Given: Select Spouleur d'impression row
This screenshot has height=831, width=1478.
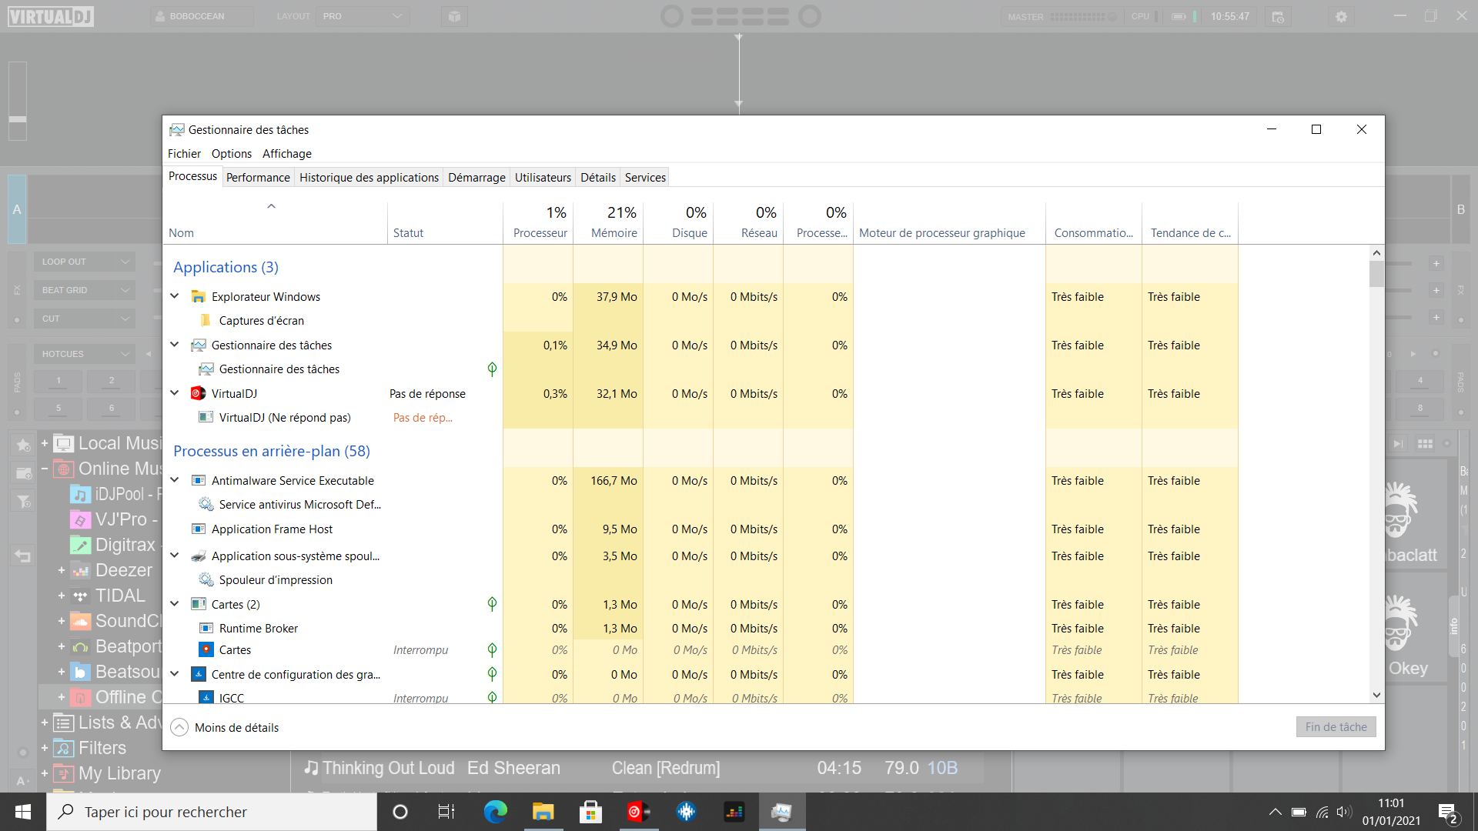Looking at the screenshot, I should (701, 579).
